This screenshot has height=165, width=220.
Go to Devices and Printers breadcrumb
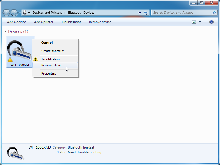pyautogui.click(x=47, y=13)
